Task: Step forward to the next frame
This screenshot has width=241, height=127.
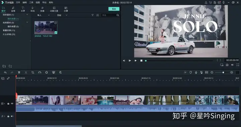Action: point(130,61)
